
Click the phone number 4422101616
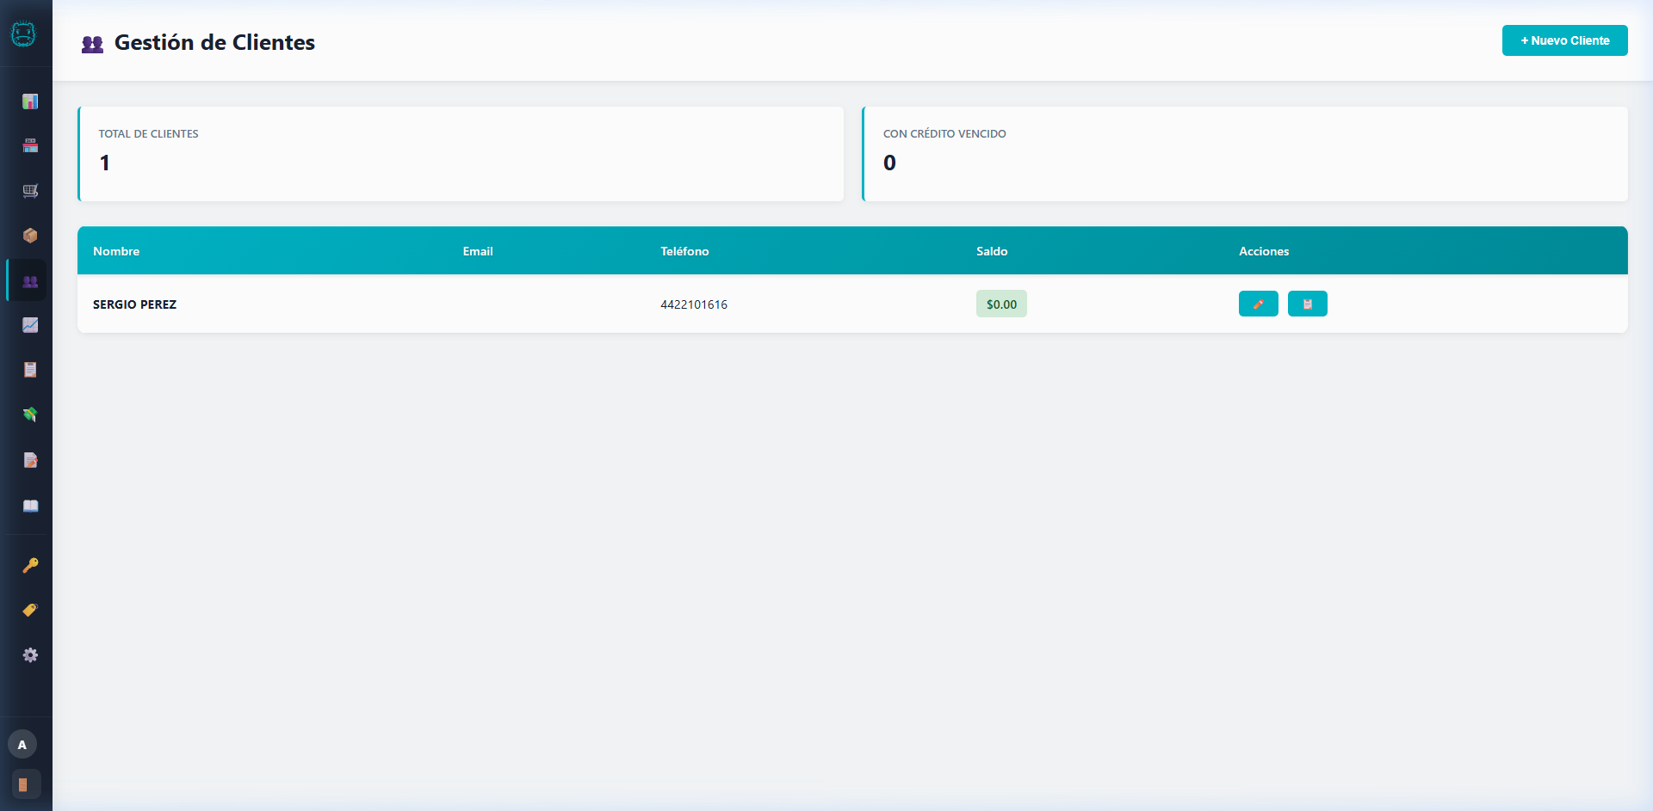pyautogui.click(x=694, y=304)
